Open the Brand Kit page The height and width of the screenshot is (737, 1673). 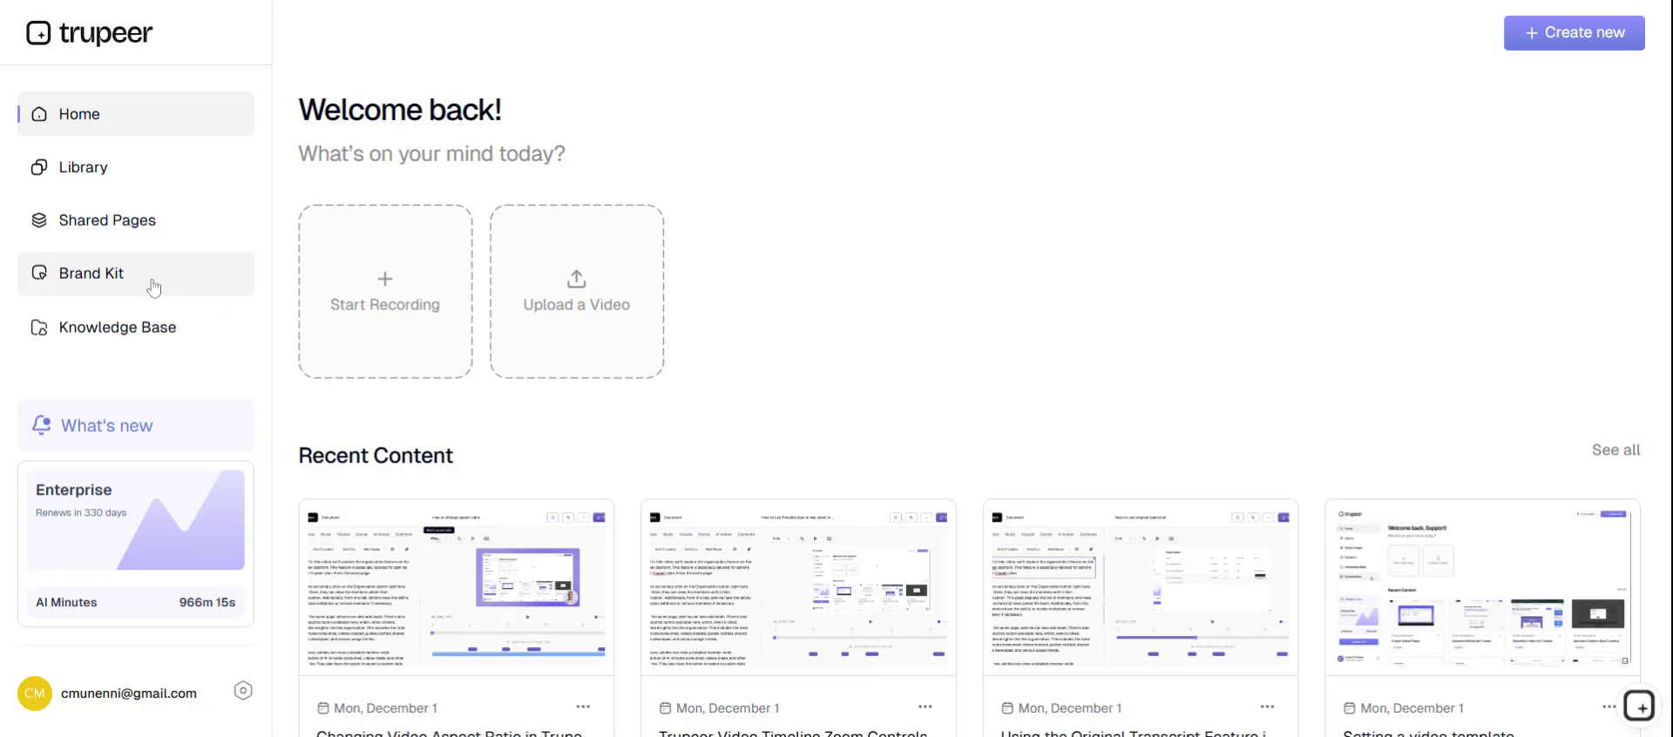[x=136, y=274]
